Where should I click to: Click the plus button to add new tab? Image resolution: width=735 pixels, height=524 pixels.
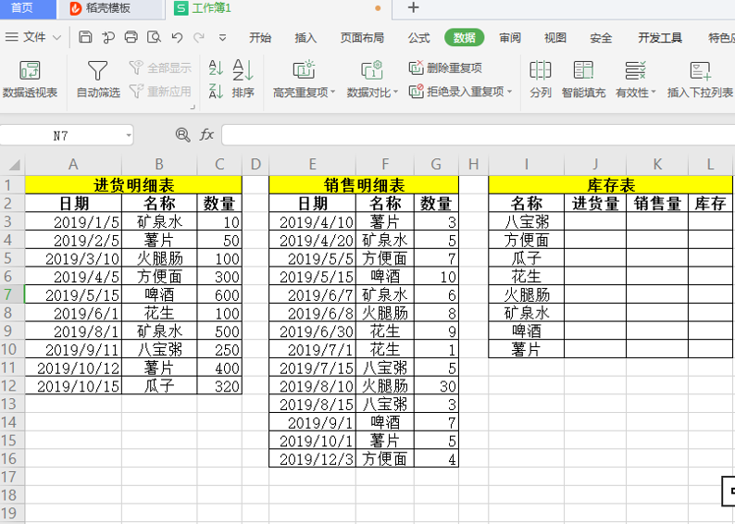click(414, 8)
